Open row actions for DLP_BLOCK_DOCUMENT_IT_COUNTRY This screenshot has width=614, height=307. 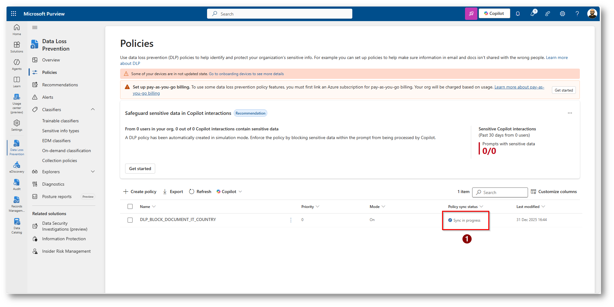[291, 220]
